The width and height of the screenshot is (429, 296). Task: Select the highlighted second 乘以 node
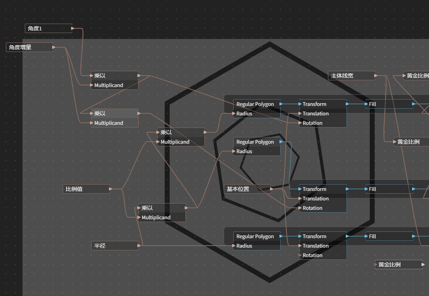click(x=115, y=113)
